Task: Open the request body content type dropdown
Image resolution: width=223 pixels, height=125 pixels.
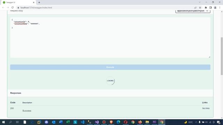Action: point(193,11)
